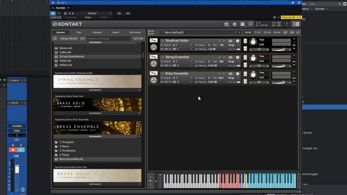Click the Kontakt channel volume fader
Image resolution: width=347 pixels, height=195 pixels.
click(x=17, y=170)
